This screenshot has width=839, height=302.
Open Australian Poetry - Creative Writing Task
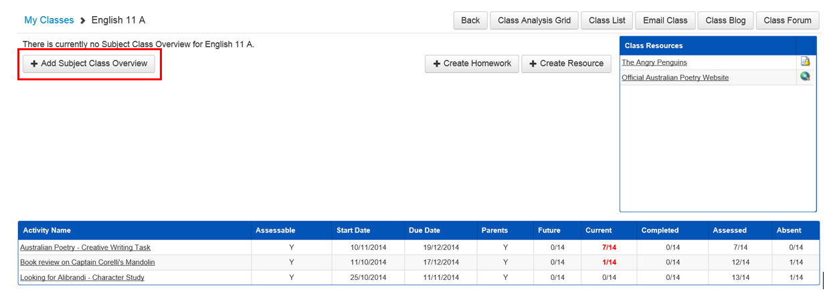[85, 248]
